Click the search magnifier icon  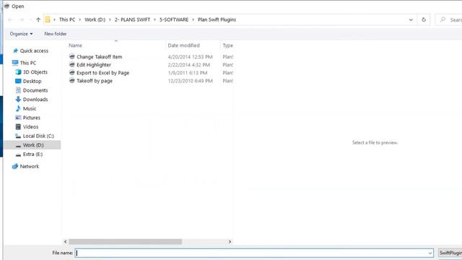[443, 19]
